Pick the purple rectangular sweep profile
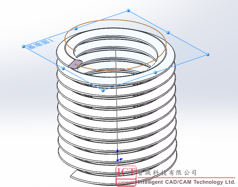 pyautogui.click(x=75, y=64)
